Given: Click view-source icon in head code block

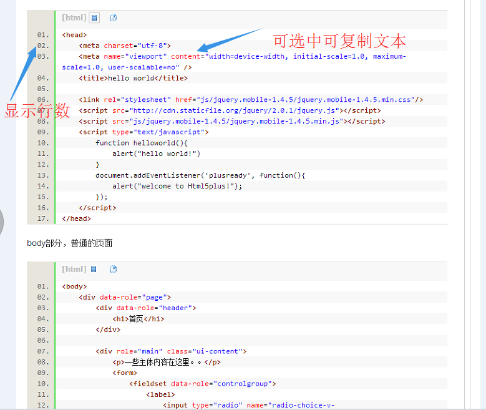Looking at the screenshot, I should click(x=94, y=17).
